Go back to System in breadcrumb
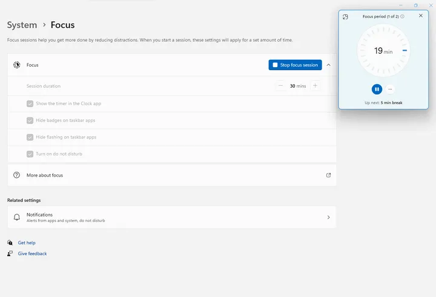The width and height of the screenshot is (436, 297). click(x=22, y=25)
